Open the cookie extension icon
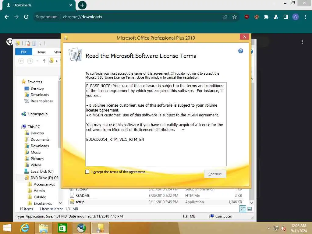This screenshot has width=312, height=234. tap(257, 17)
